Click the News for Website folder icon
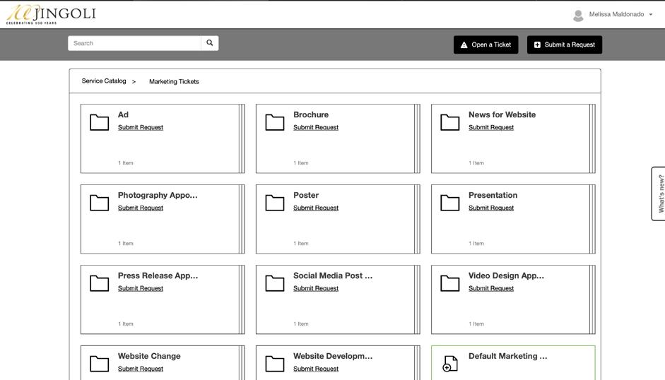The width and height of the screenshot is (665, 380). coord(450,122)
